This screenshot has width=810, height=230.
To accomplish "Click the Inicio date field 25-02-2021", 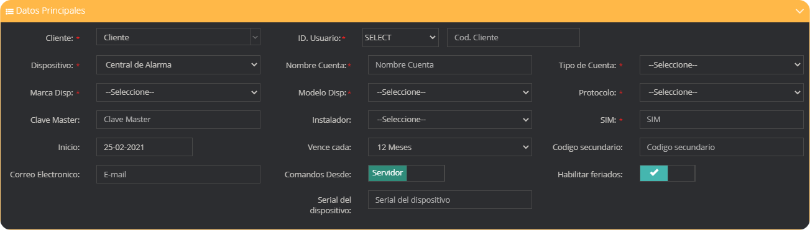I will 144,147.
